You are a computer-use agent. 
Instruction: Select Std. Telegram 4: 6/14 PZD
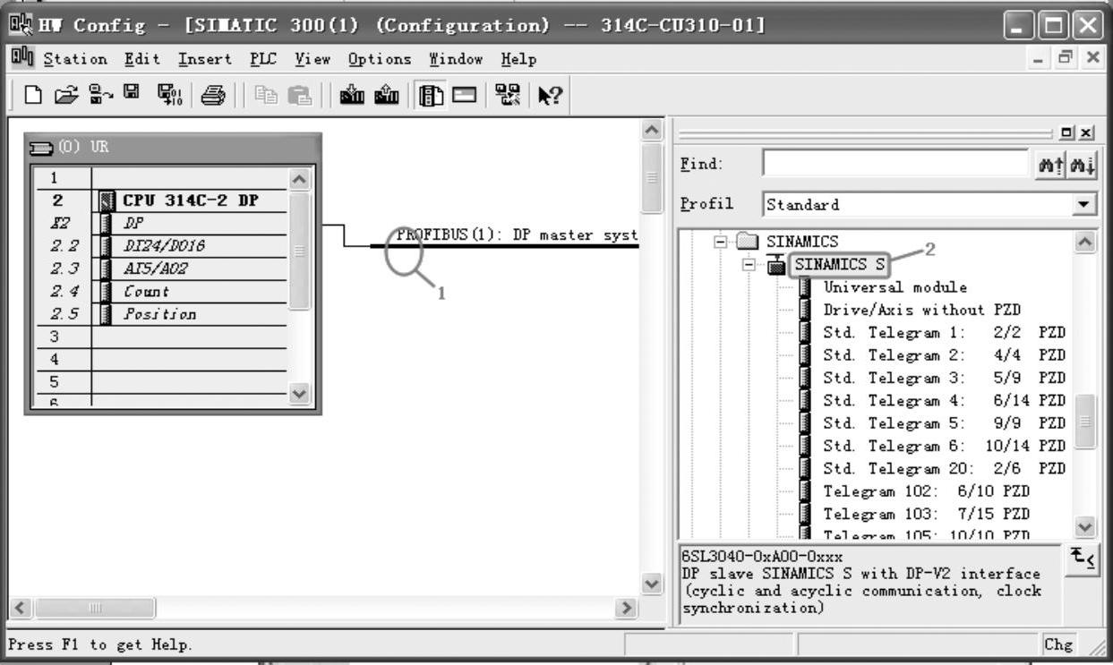point(945,401)
